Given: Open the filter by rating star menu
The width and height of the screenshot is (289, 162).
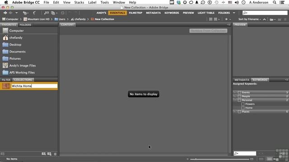Looking at the screenshot, I should 228,19.
